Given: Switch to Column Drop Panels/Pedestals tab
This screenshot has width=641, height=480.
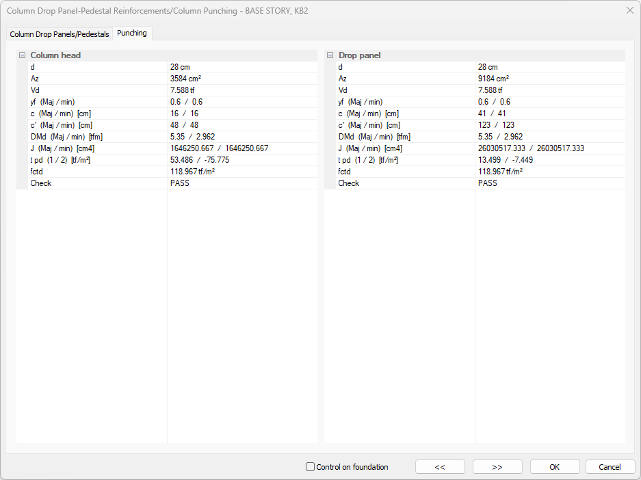Looking at the screenshot, I should (x=60, y=34).
